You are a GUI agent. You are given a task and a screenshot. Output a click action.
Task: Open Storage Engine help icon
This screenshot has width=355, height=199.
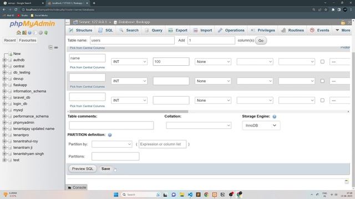pos(275,117)
